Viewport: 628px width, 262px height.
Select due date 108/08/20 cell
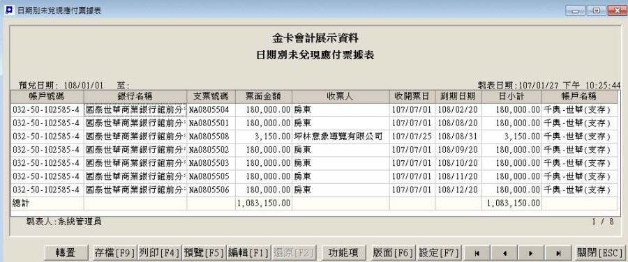[458, 123]
